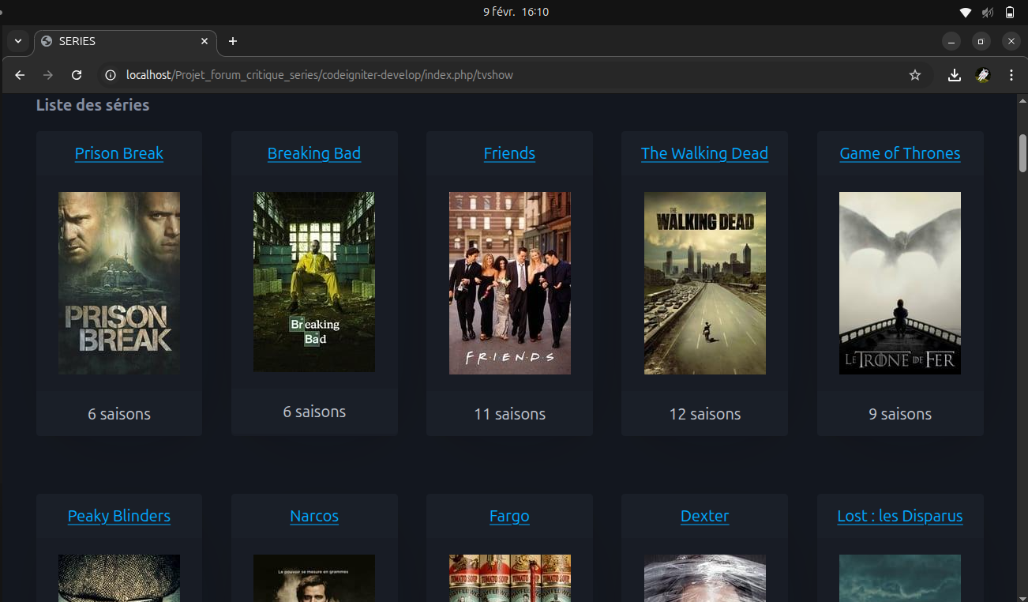1028x602 pixels.
Task: Click the site information icon in address bar
Action: 111,75
